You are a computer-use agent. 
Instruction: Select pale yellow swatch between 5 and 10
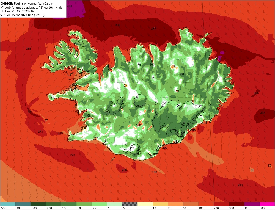point(145,204)
